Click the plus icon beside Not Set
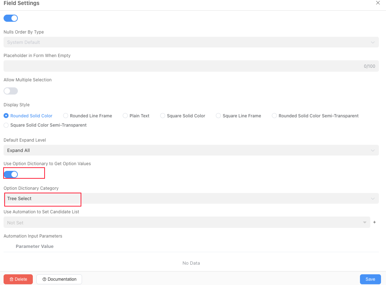The width and height of the screenshot is (386, 285). (x=375, y=222)
